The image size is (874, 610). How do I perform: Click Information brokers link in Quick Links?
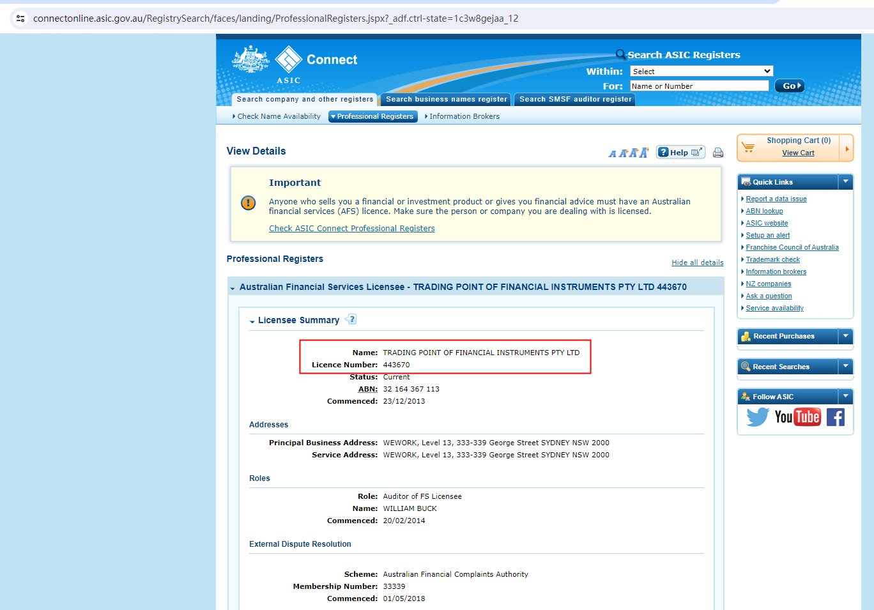[x=776, y=272]
